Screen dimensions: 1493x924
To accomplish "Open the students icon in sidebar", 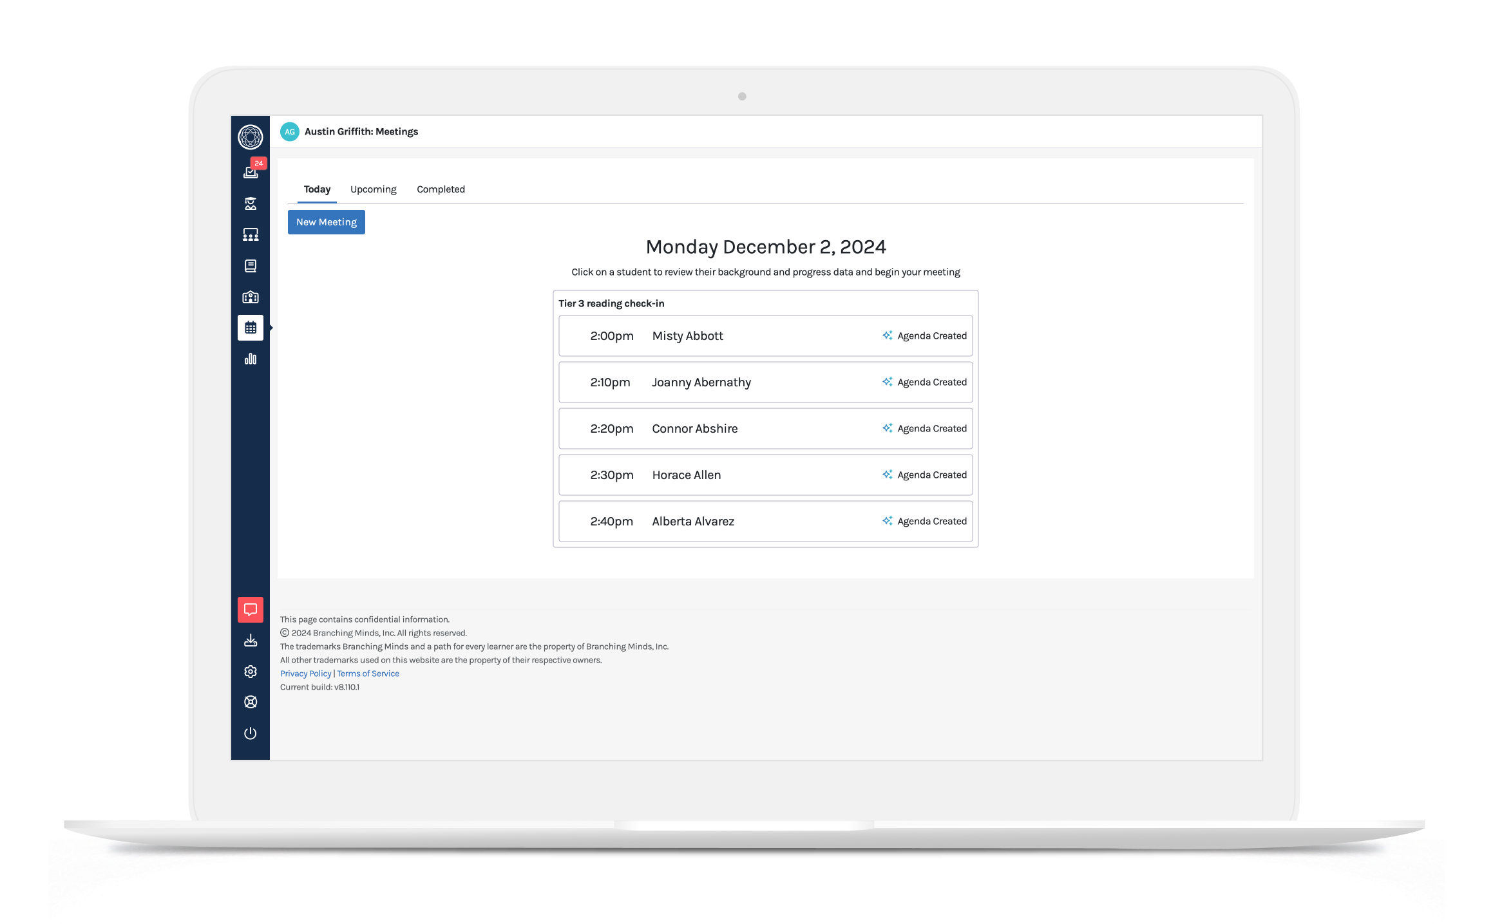I will [x=251, y=203].
